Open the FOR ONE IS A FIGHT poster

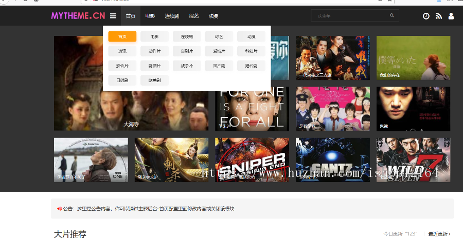(x=252, y=109)
